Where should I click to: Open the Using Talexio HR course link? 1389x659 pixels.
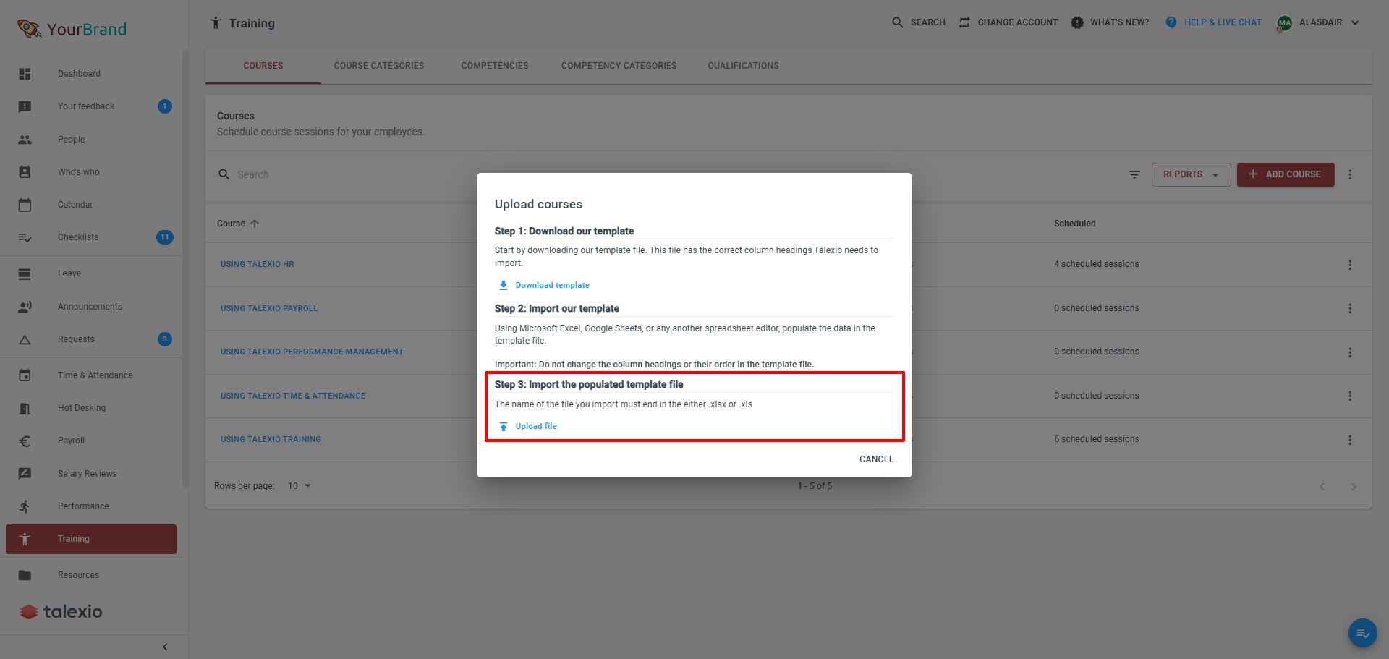click(x=258, y=264)
